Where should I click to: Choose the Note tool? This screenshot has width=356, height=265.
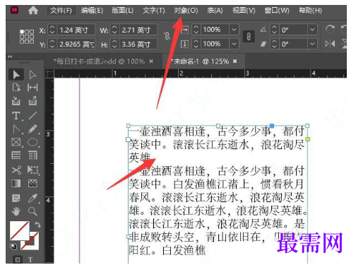pyautogui.click(x=16, y=198)
